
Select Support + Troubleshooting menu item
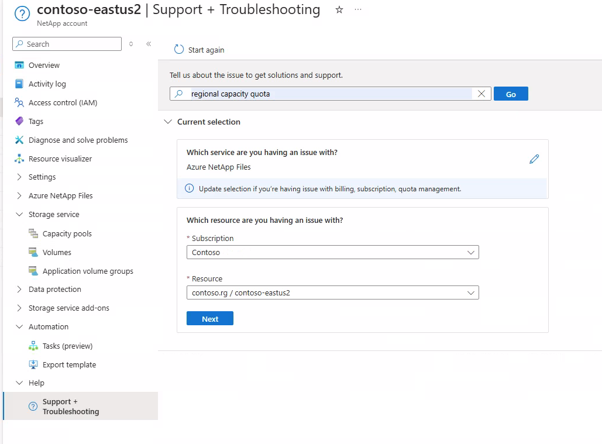point(81,406)
